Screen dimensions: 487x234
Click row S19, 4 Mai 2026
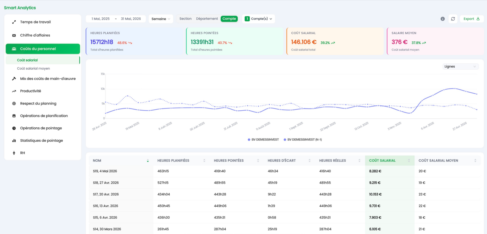(285, 171)
